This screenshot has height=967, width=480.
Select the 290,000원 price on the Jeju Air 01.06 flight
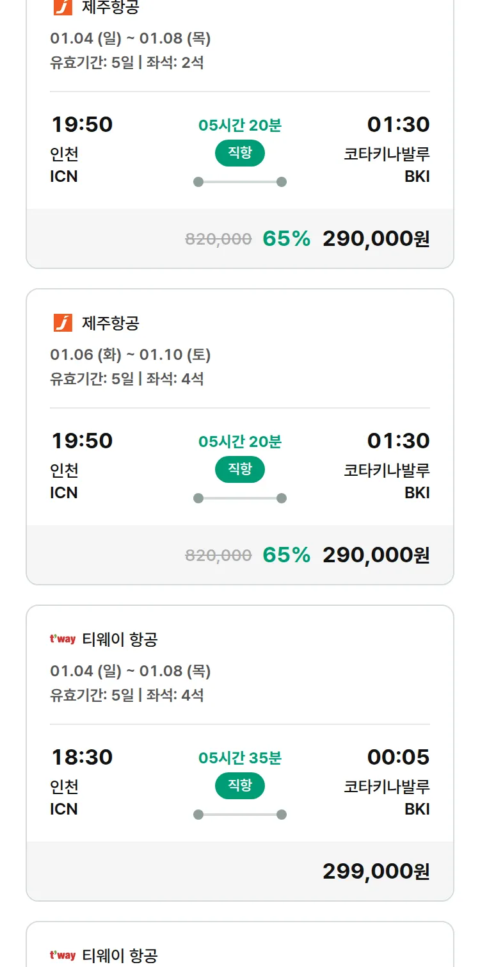pos(376,555)
